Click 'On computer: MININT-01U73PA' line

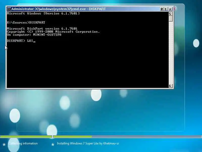click(x=34, y=35)
